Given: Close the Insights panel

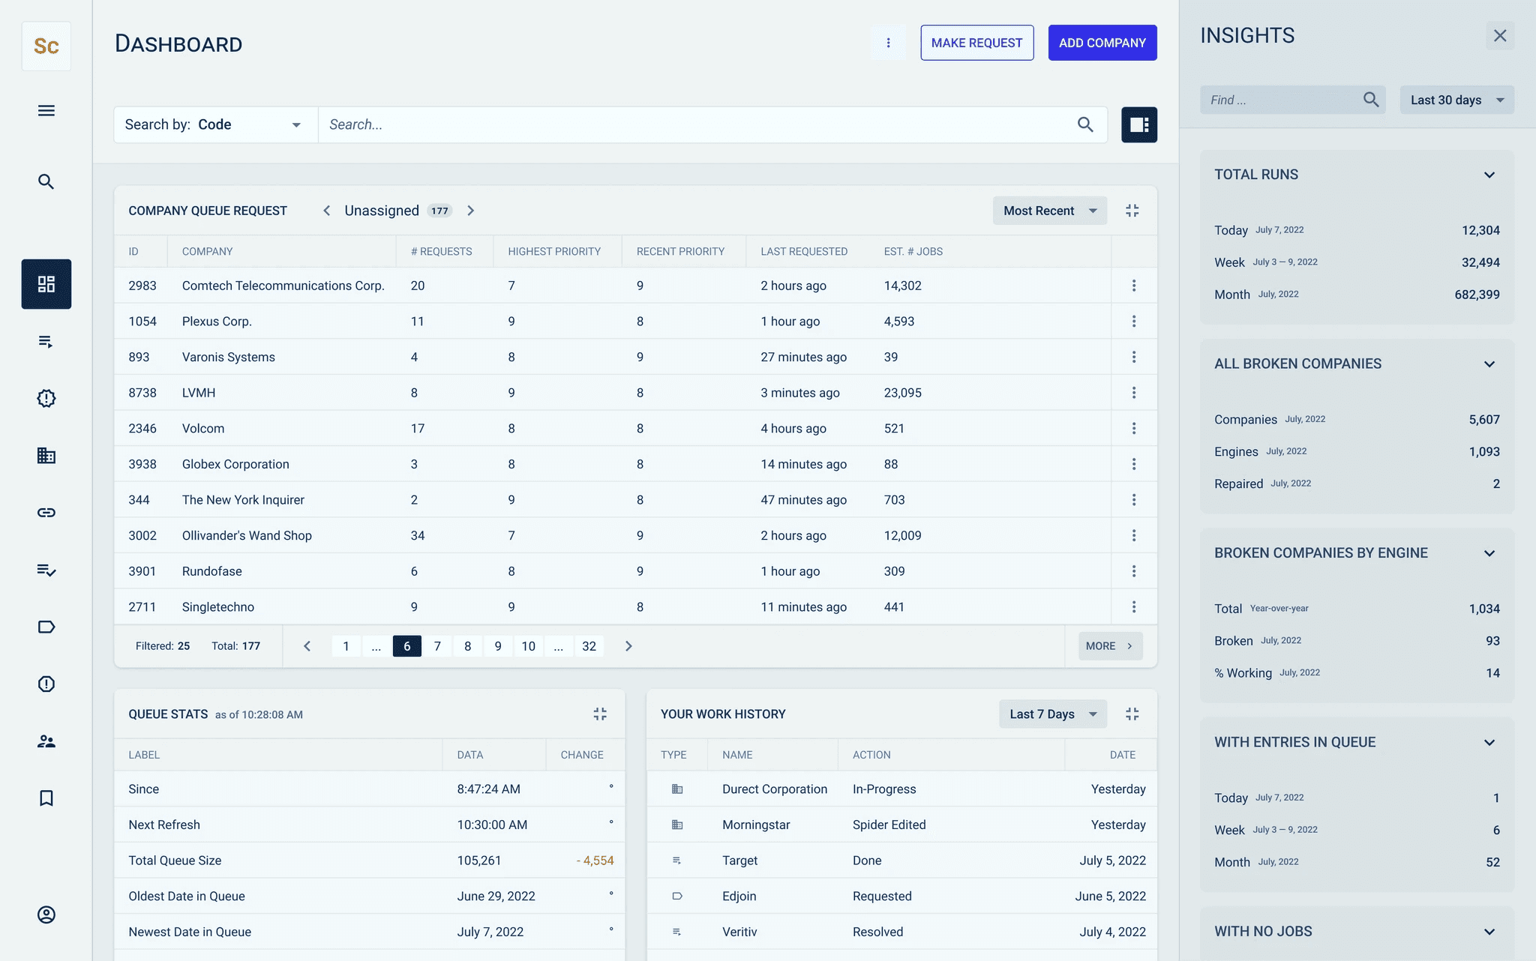Looking at the screenshot, I should click(x=1500, y=36).
